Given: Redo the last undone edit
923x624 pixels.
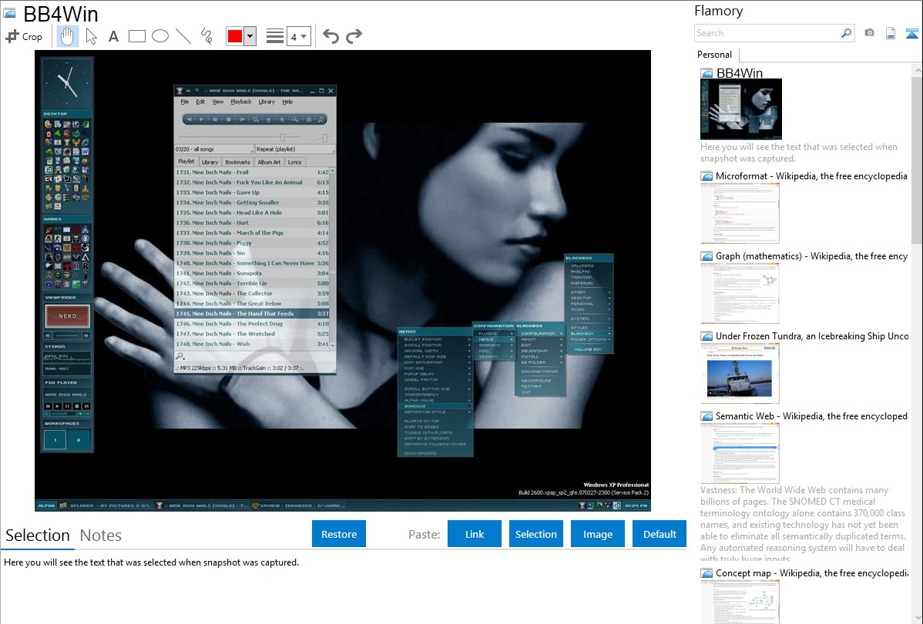Looking at the screenshot, I should click(354, 36).
